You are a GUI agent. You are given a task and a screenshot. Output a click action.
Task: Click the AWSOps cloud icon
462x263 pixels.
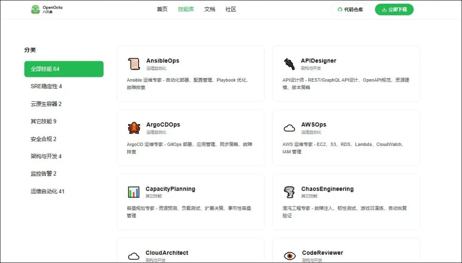click(x=289, y=128)
